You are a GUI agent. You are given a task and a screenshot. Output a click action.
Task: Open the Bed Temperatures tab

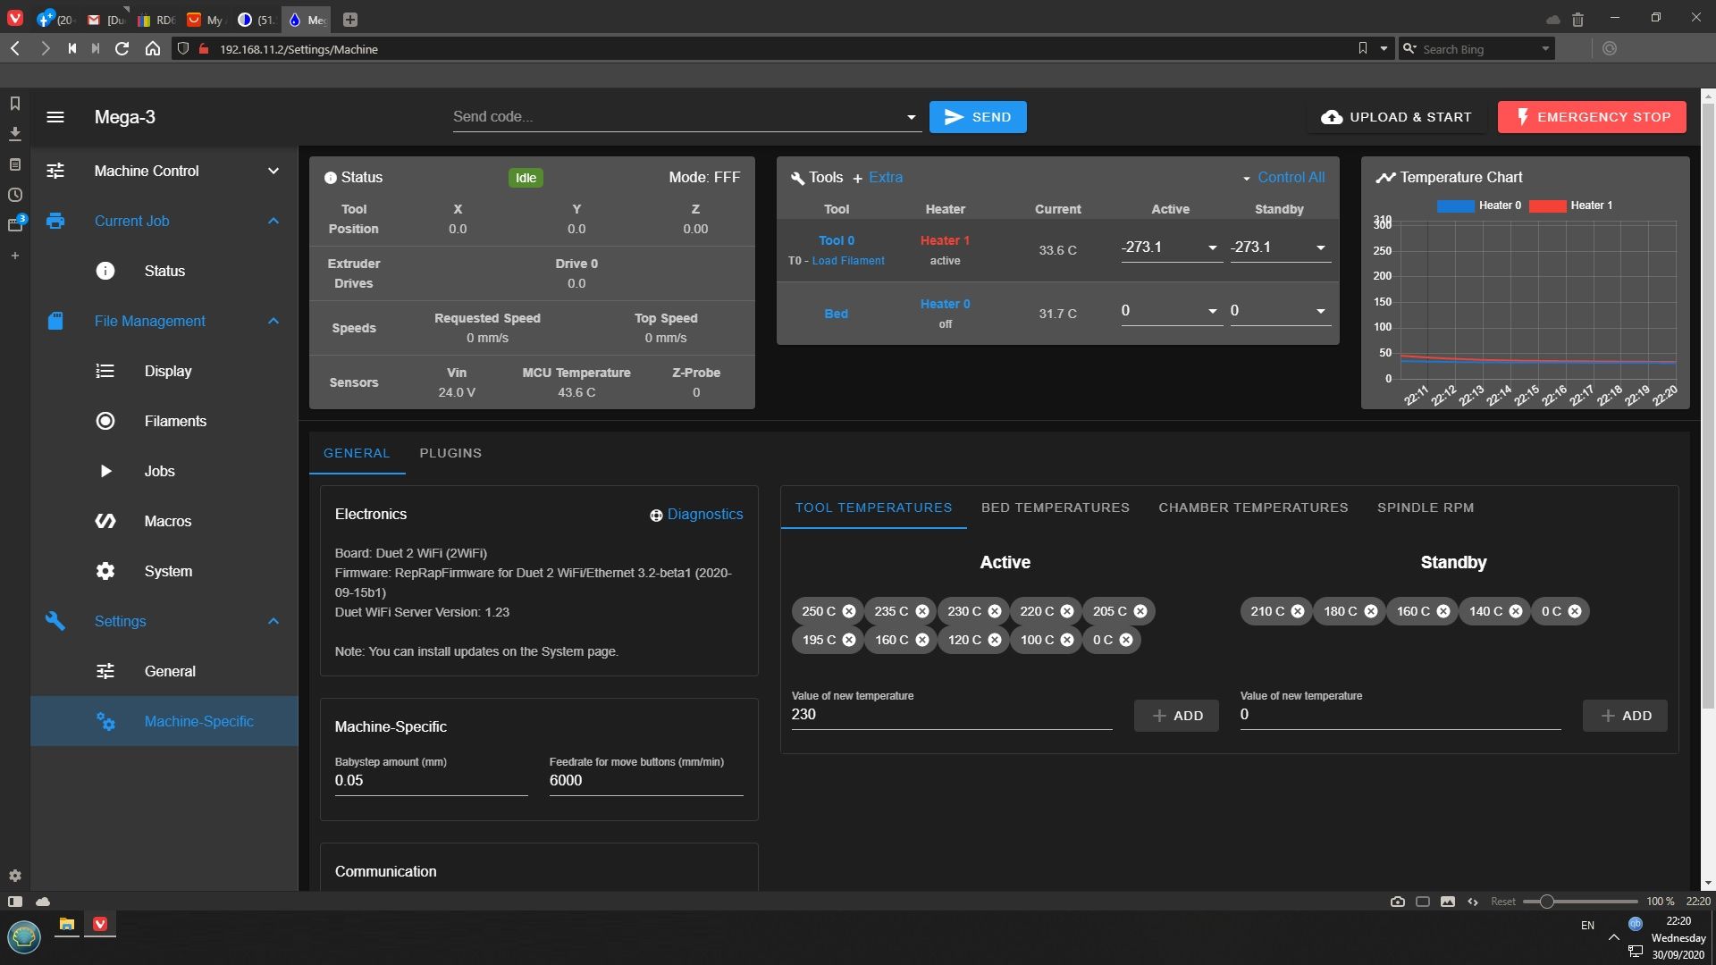click(1055, 508)
